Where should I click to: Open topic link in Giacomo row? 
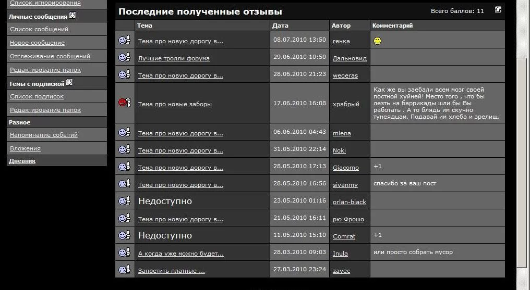point(180,168)
